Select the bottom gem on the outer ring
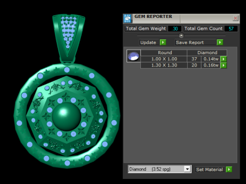 67,163
